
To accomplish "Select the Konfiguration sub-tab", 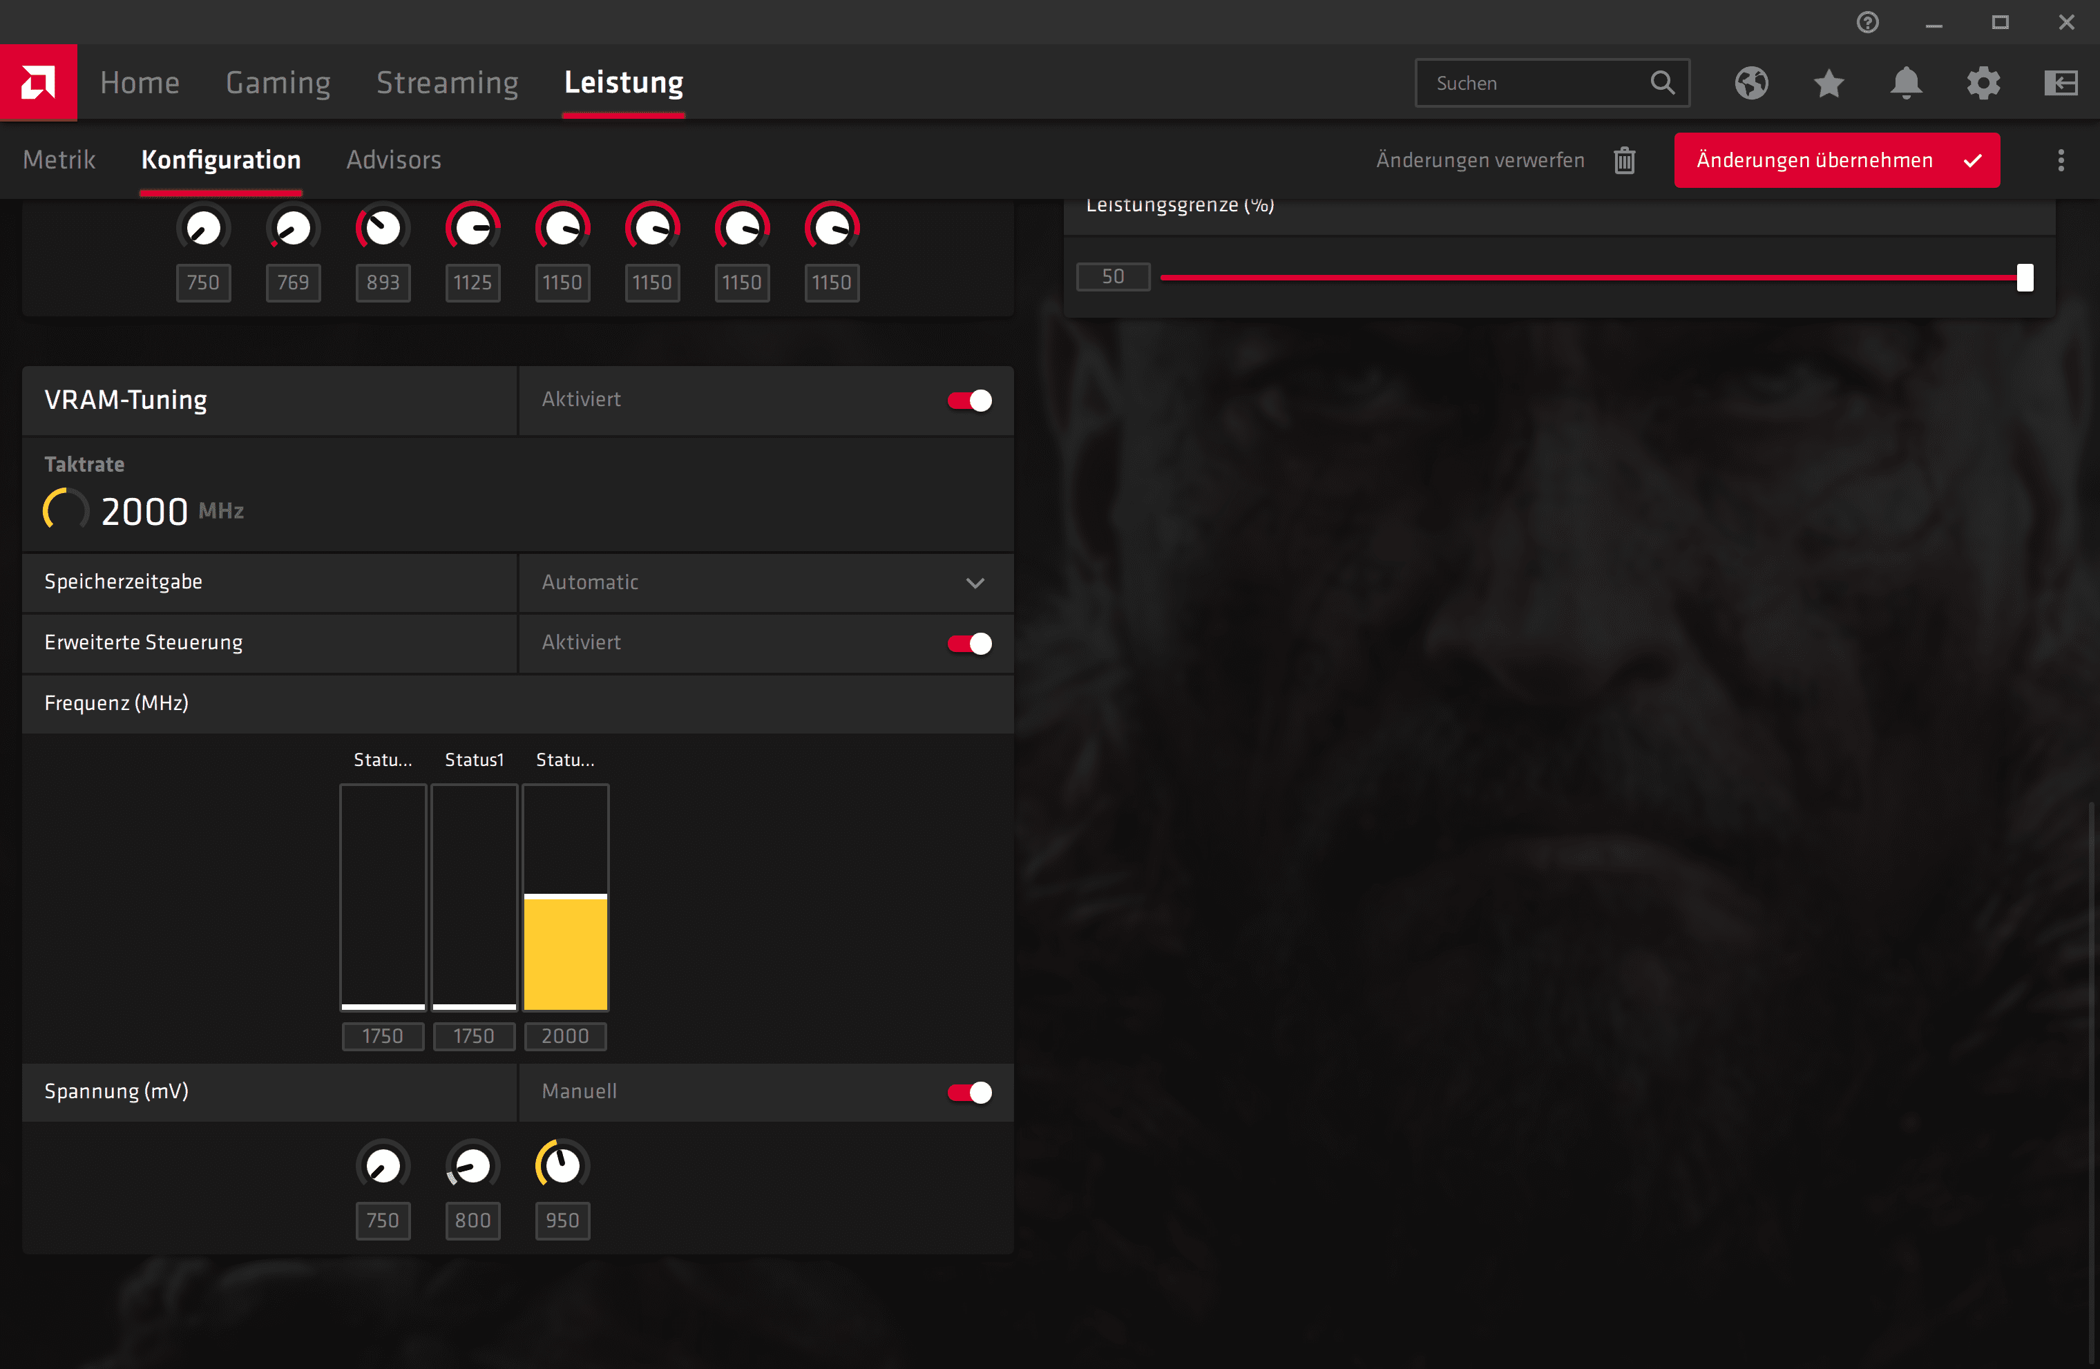I will 222,160.
